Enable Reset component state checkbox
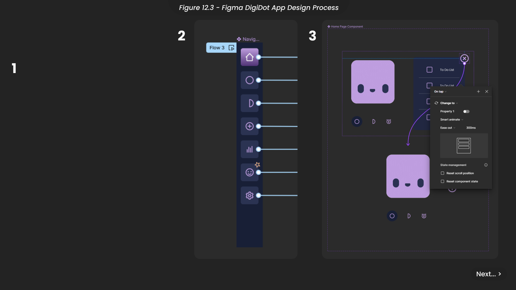Viewport: 516px width, 290px height. pyautogui.click(x=442, y=182)
